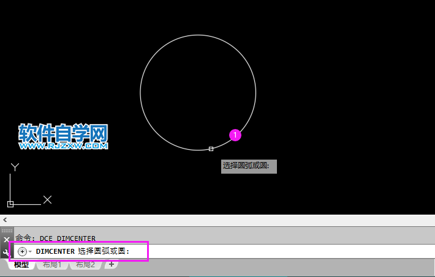Click the command line grip handle
The image size is (435, 277).
coord(7,231)
